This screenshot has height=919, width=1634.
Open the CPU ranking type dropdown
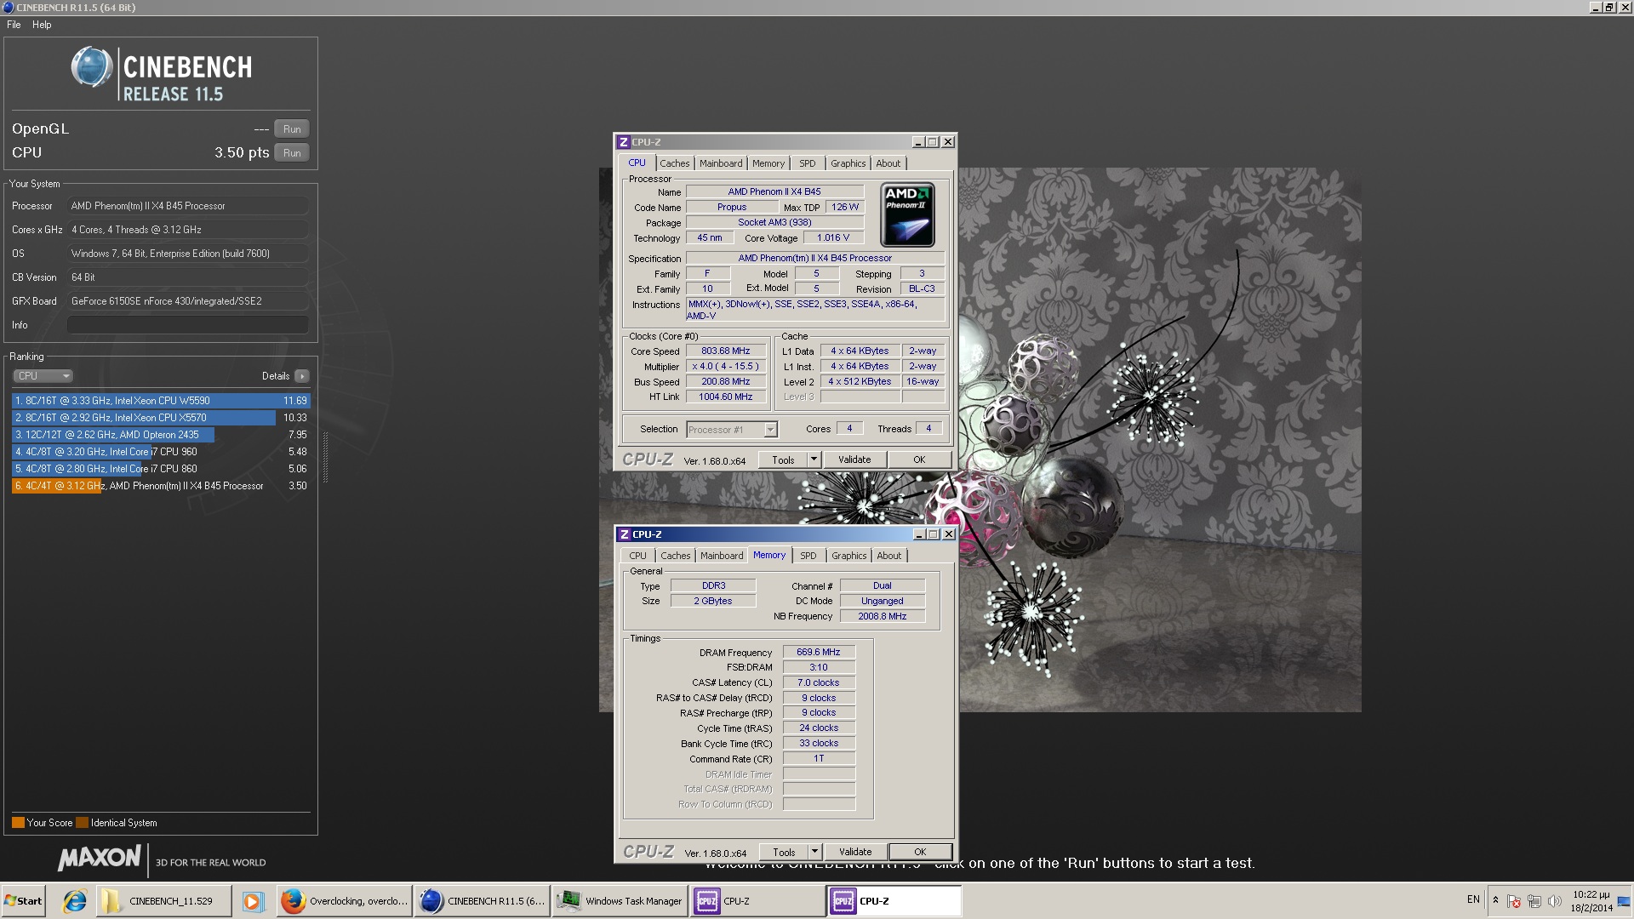(43, 376)
